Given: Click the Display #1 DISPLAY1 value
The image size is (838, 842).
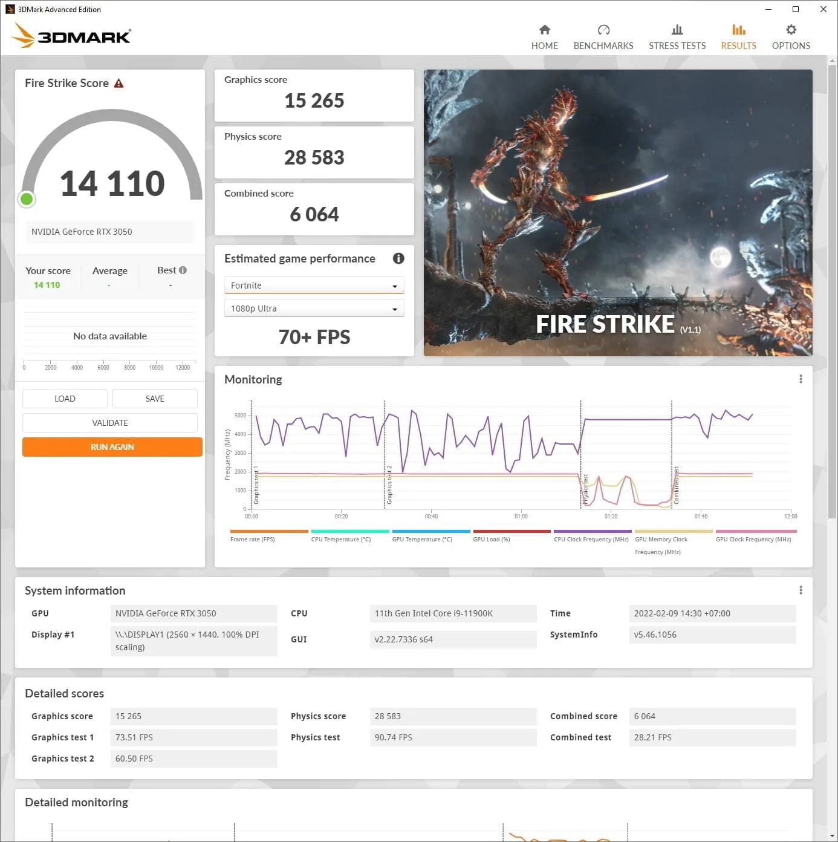Looking at the screenshot, I should point(193,641).
